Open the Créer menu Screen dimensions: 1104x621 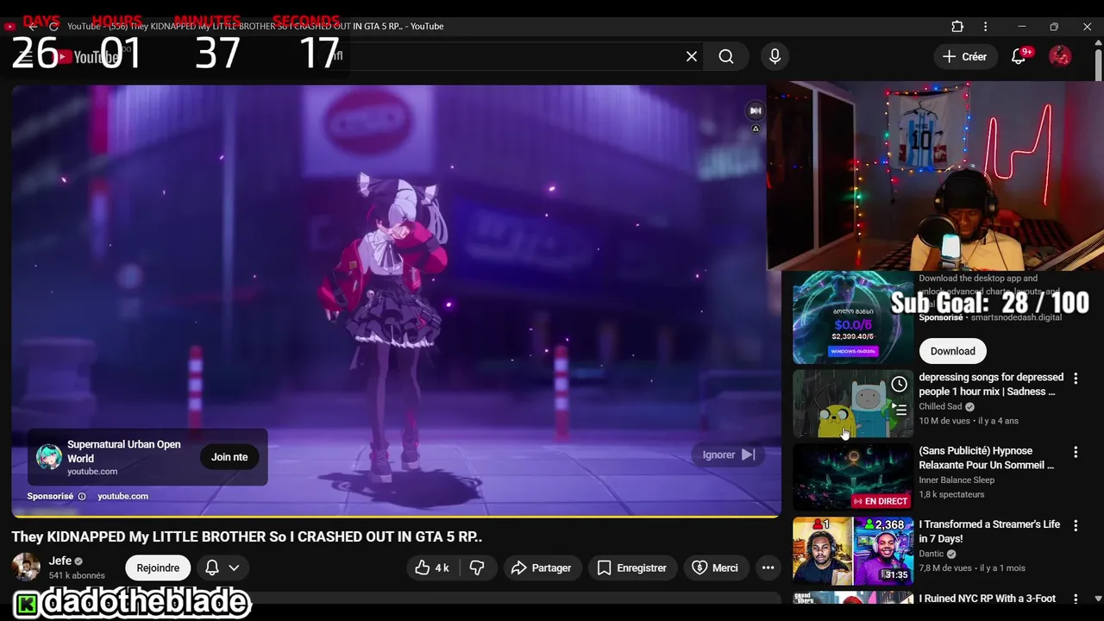pyautogui.click(x=964, y=56)
